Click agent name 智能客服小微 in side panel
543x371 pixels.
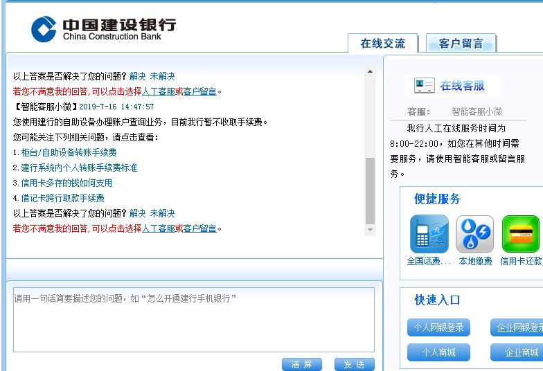click(477, 112)
